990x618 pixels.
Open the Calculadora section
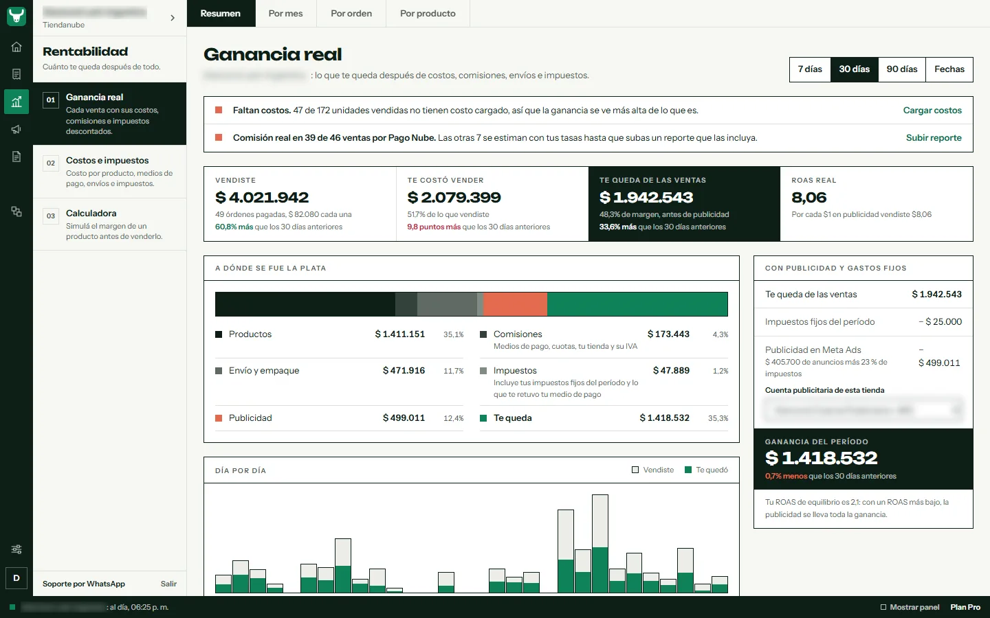point(110,225)
